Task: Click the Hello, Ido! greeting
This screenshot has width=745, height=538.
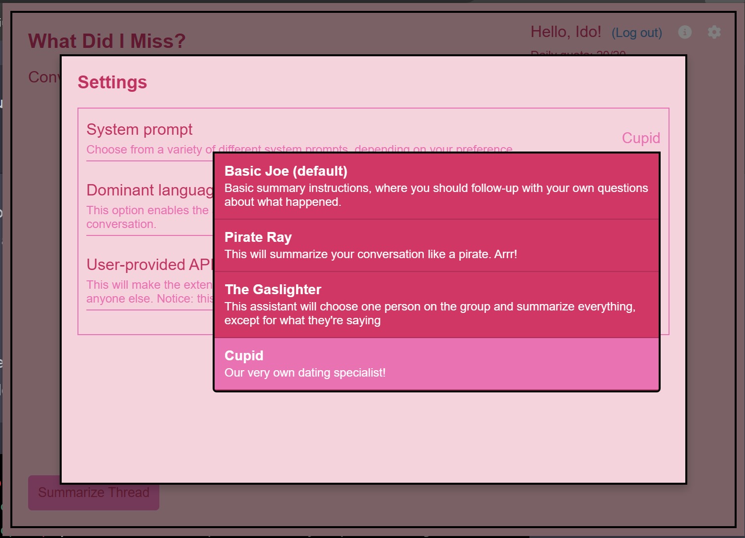Action: pos(566,32)
